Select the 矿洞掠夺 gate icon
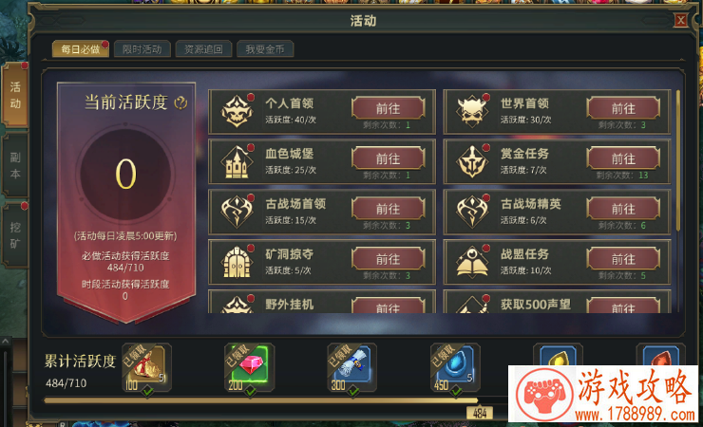 [237, 262]
